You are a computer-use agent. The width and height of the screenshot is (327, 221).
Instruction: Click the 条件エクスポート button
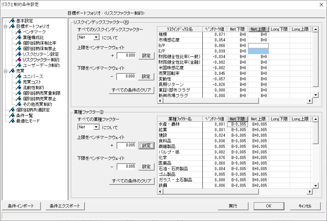[x=65, y=206]
